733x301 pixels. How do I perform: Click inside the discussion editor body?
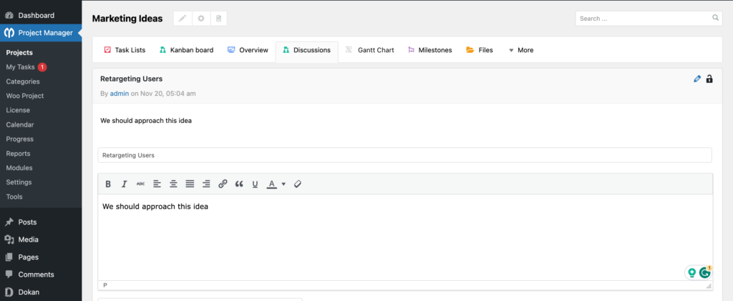point(405,237)
